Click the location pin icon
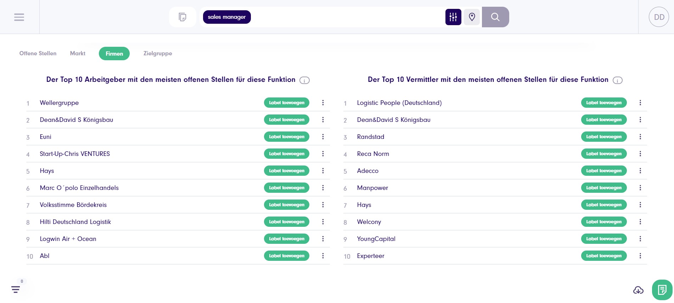This screenshot has width=674, height=303. click(x=472, y=17)
